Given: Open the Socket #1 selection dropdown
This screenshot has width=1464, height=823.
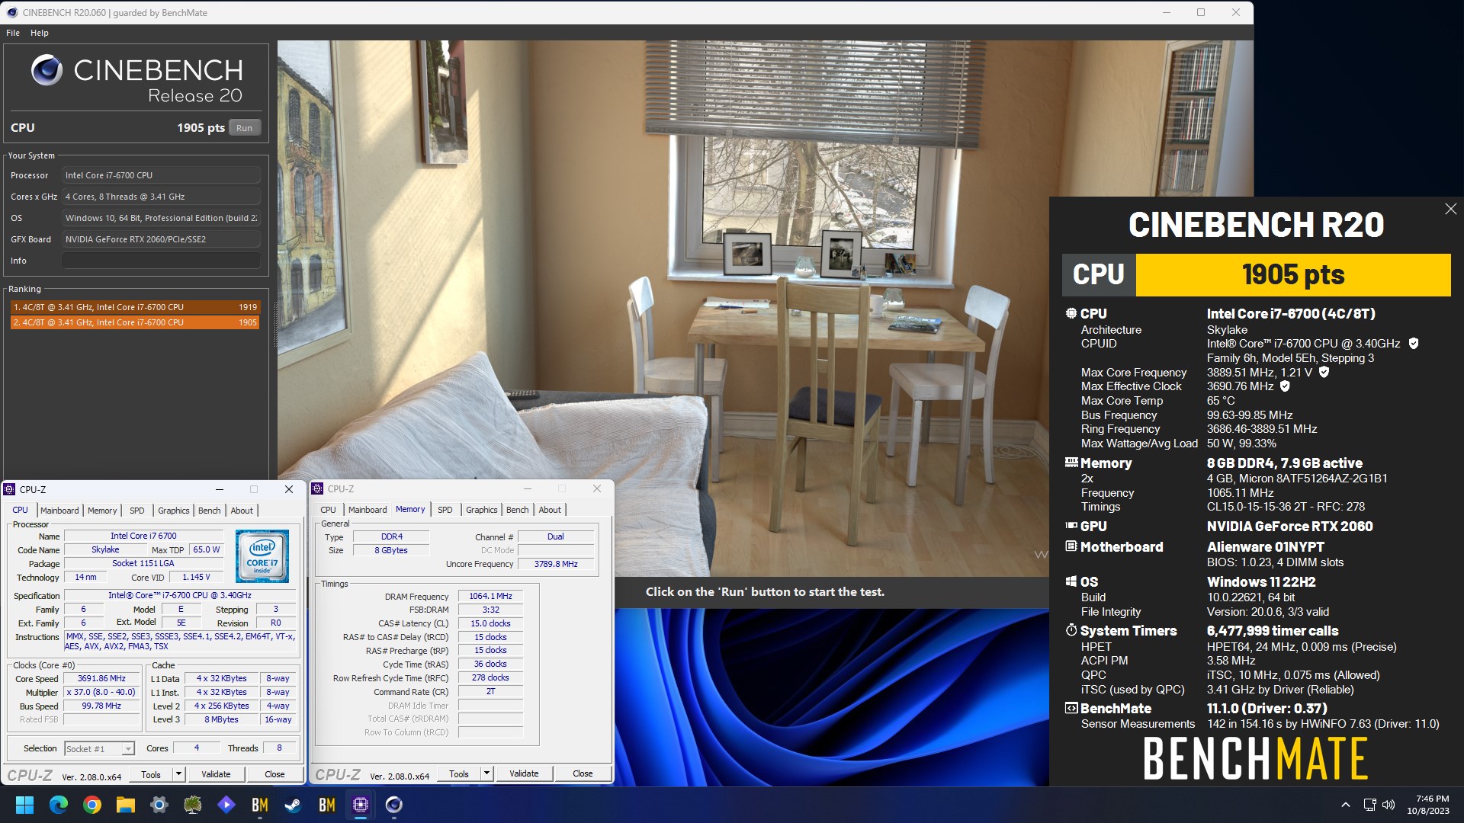Looking at the screenshot, I should click(100, 749).
